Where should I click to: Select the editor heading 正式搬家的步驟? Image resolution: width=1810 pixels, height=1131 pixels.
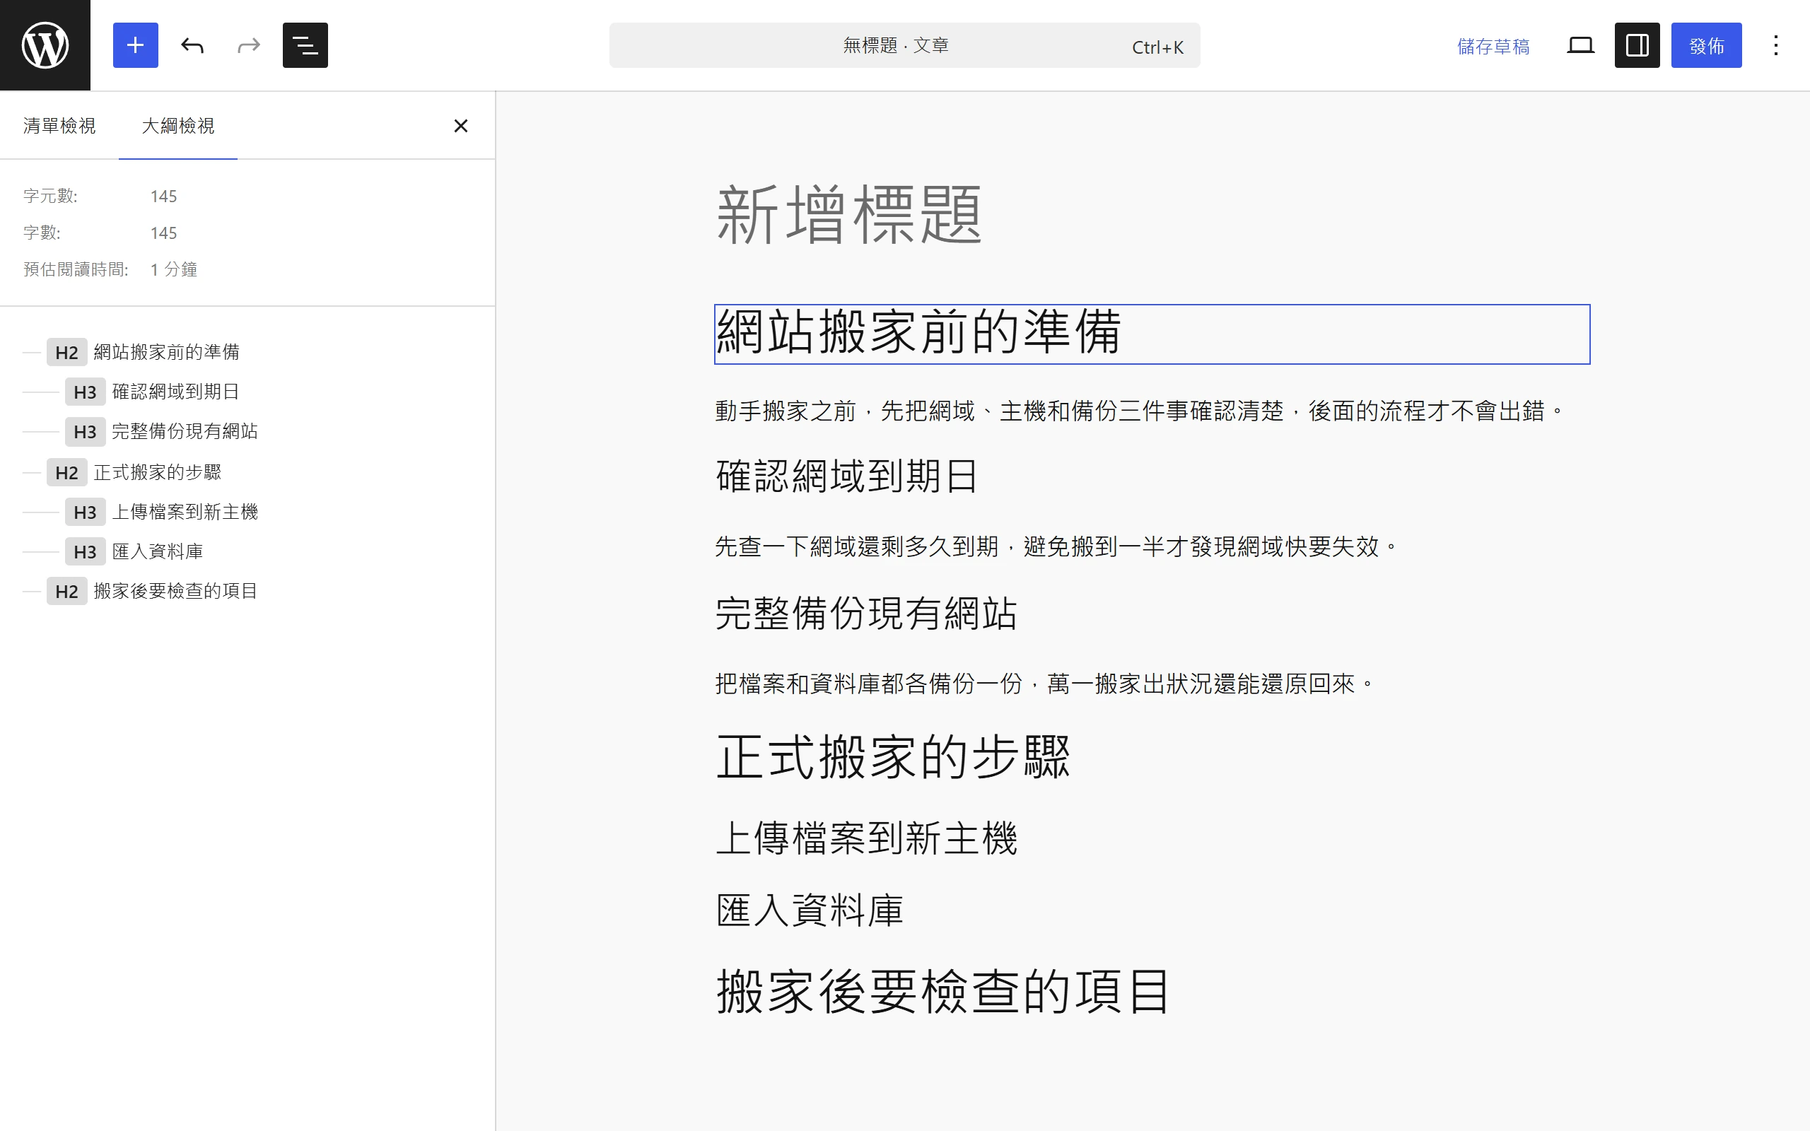pos(1152,757)
